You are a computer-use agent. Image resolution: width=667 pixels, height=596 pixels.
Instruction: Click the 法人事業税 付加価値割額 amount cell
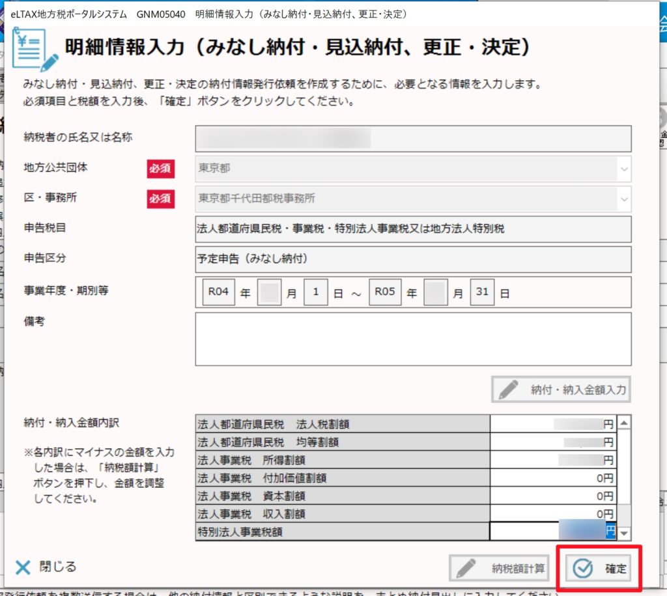point(552,478)
